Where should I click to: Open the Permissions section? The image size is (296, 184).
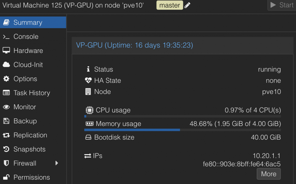(32, 177)
